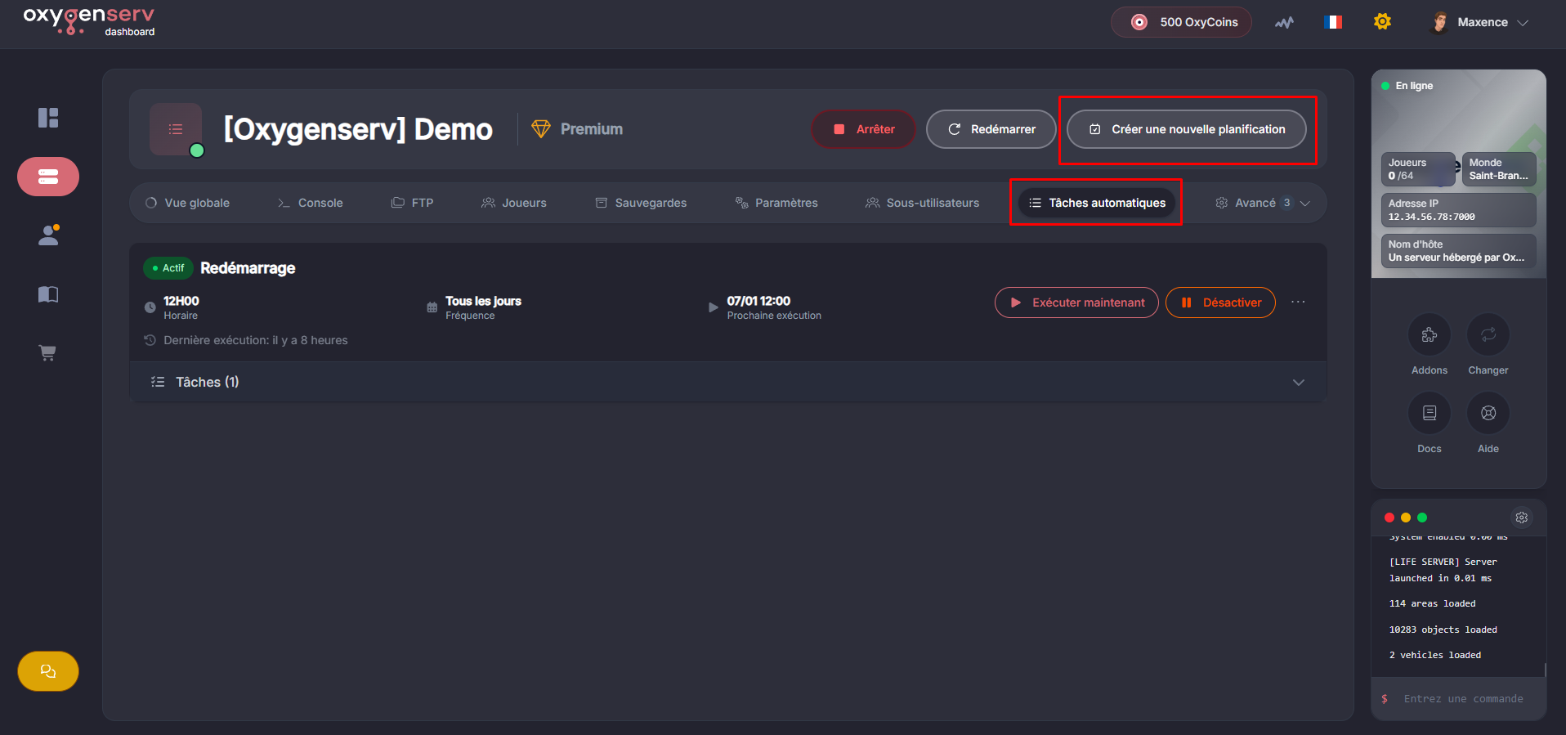This screenshot has width=1566, height=735.
Task: Change language via the French flag
Action: point(1333,22)
